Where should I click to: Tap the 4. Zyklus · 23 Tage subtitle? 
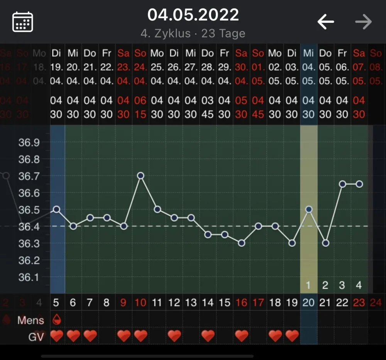click(x=193, y=34)
